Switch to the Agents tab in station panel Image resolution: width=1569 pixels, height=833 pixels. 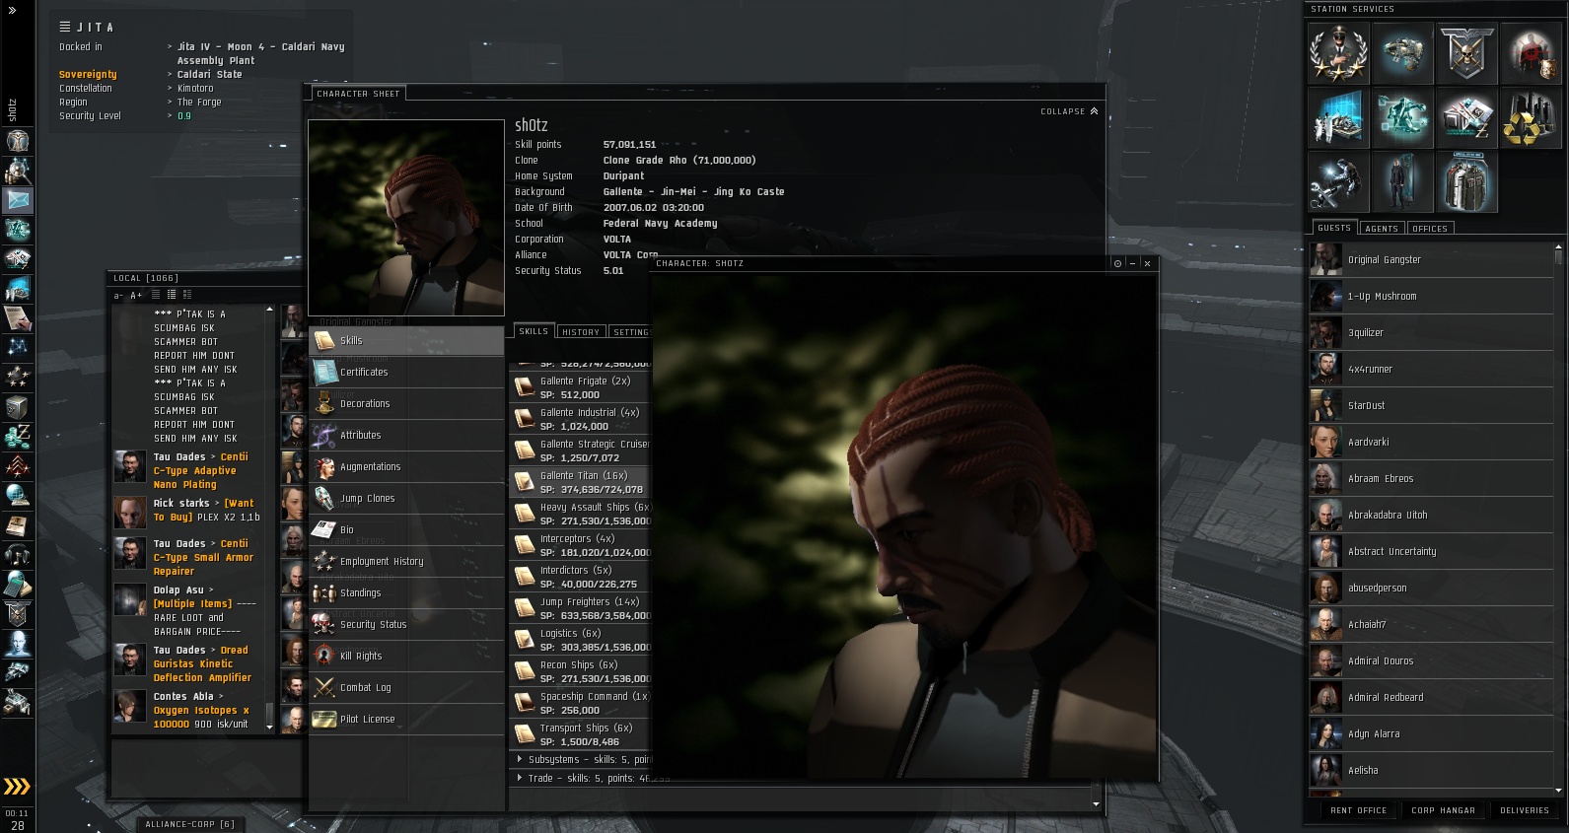pyautogui.click(x=1382, y=228)
